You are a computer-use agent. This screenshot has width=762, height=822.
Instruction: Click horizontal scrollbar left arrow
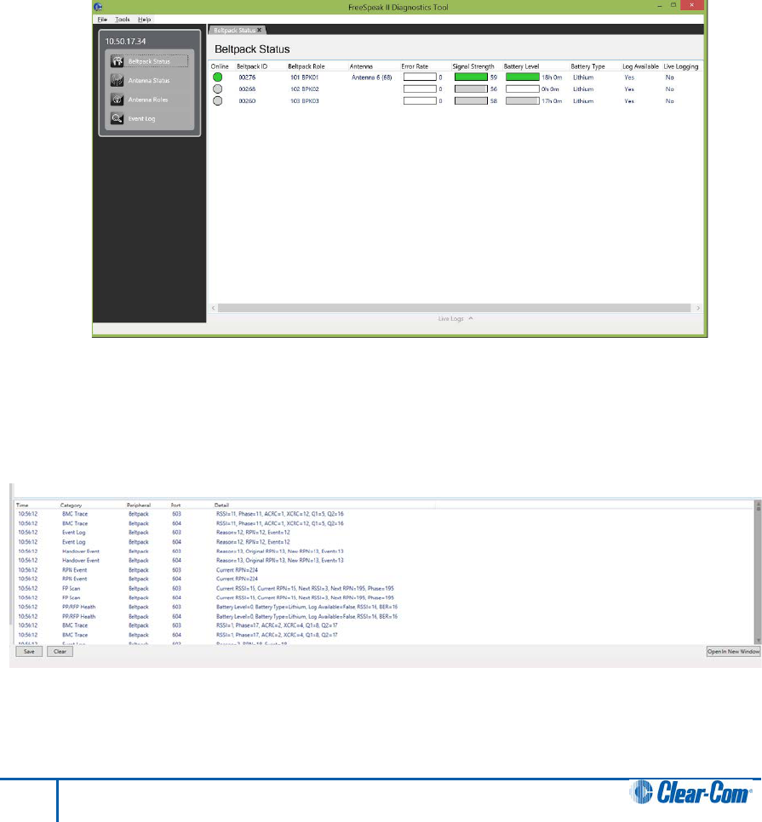214,308
